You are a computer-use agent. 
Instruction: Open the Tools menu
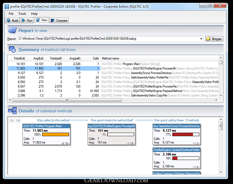coord(22,14)
